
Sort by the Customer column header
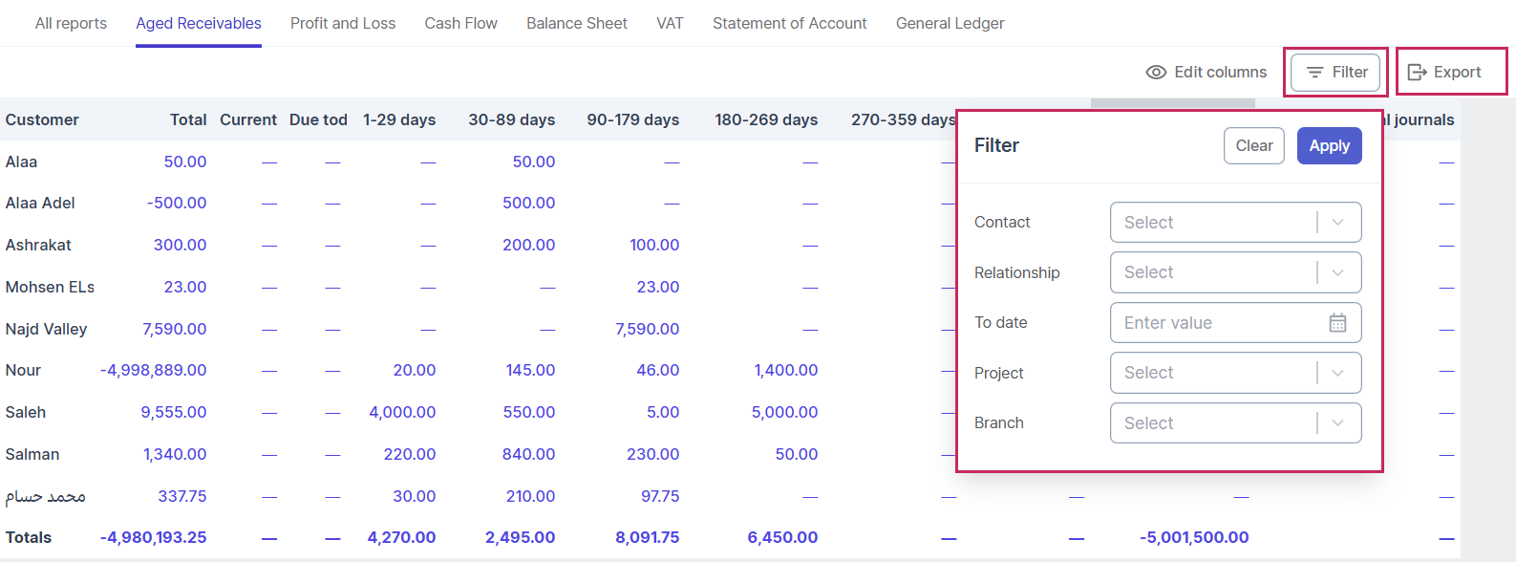42,119
